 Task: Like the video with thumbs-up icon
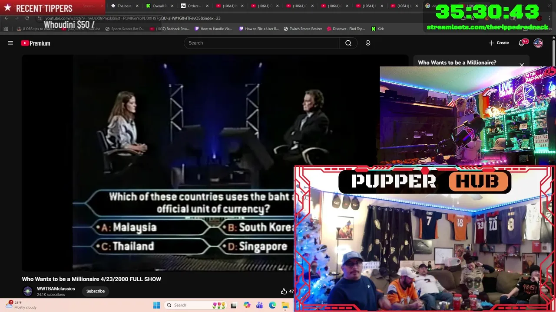(x=284, y=291)
